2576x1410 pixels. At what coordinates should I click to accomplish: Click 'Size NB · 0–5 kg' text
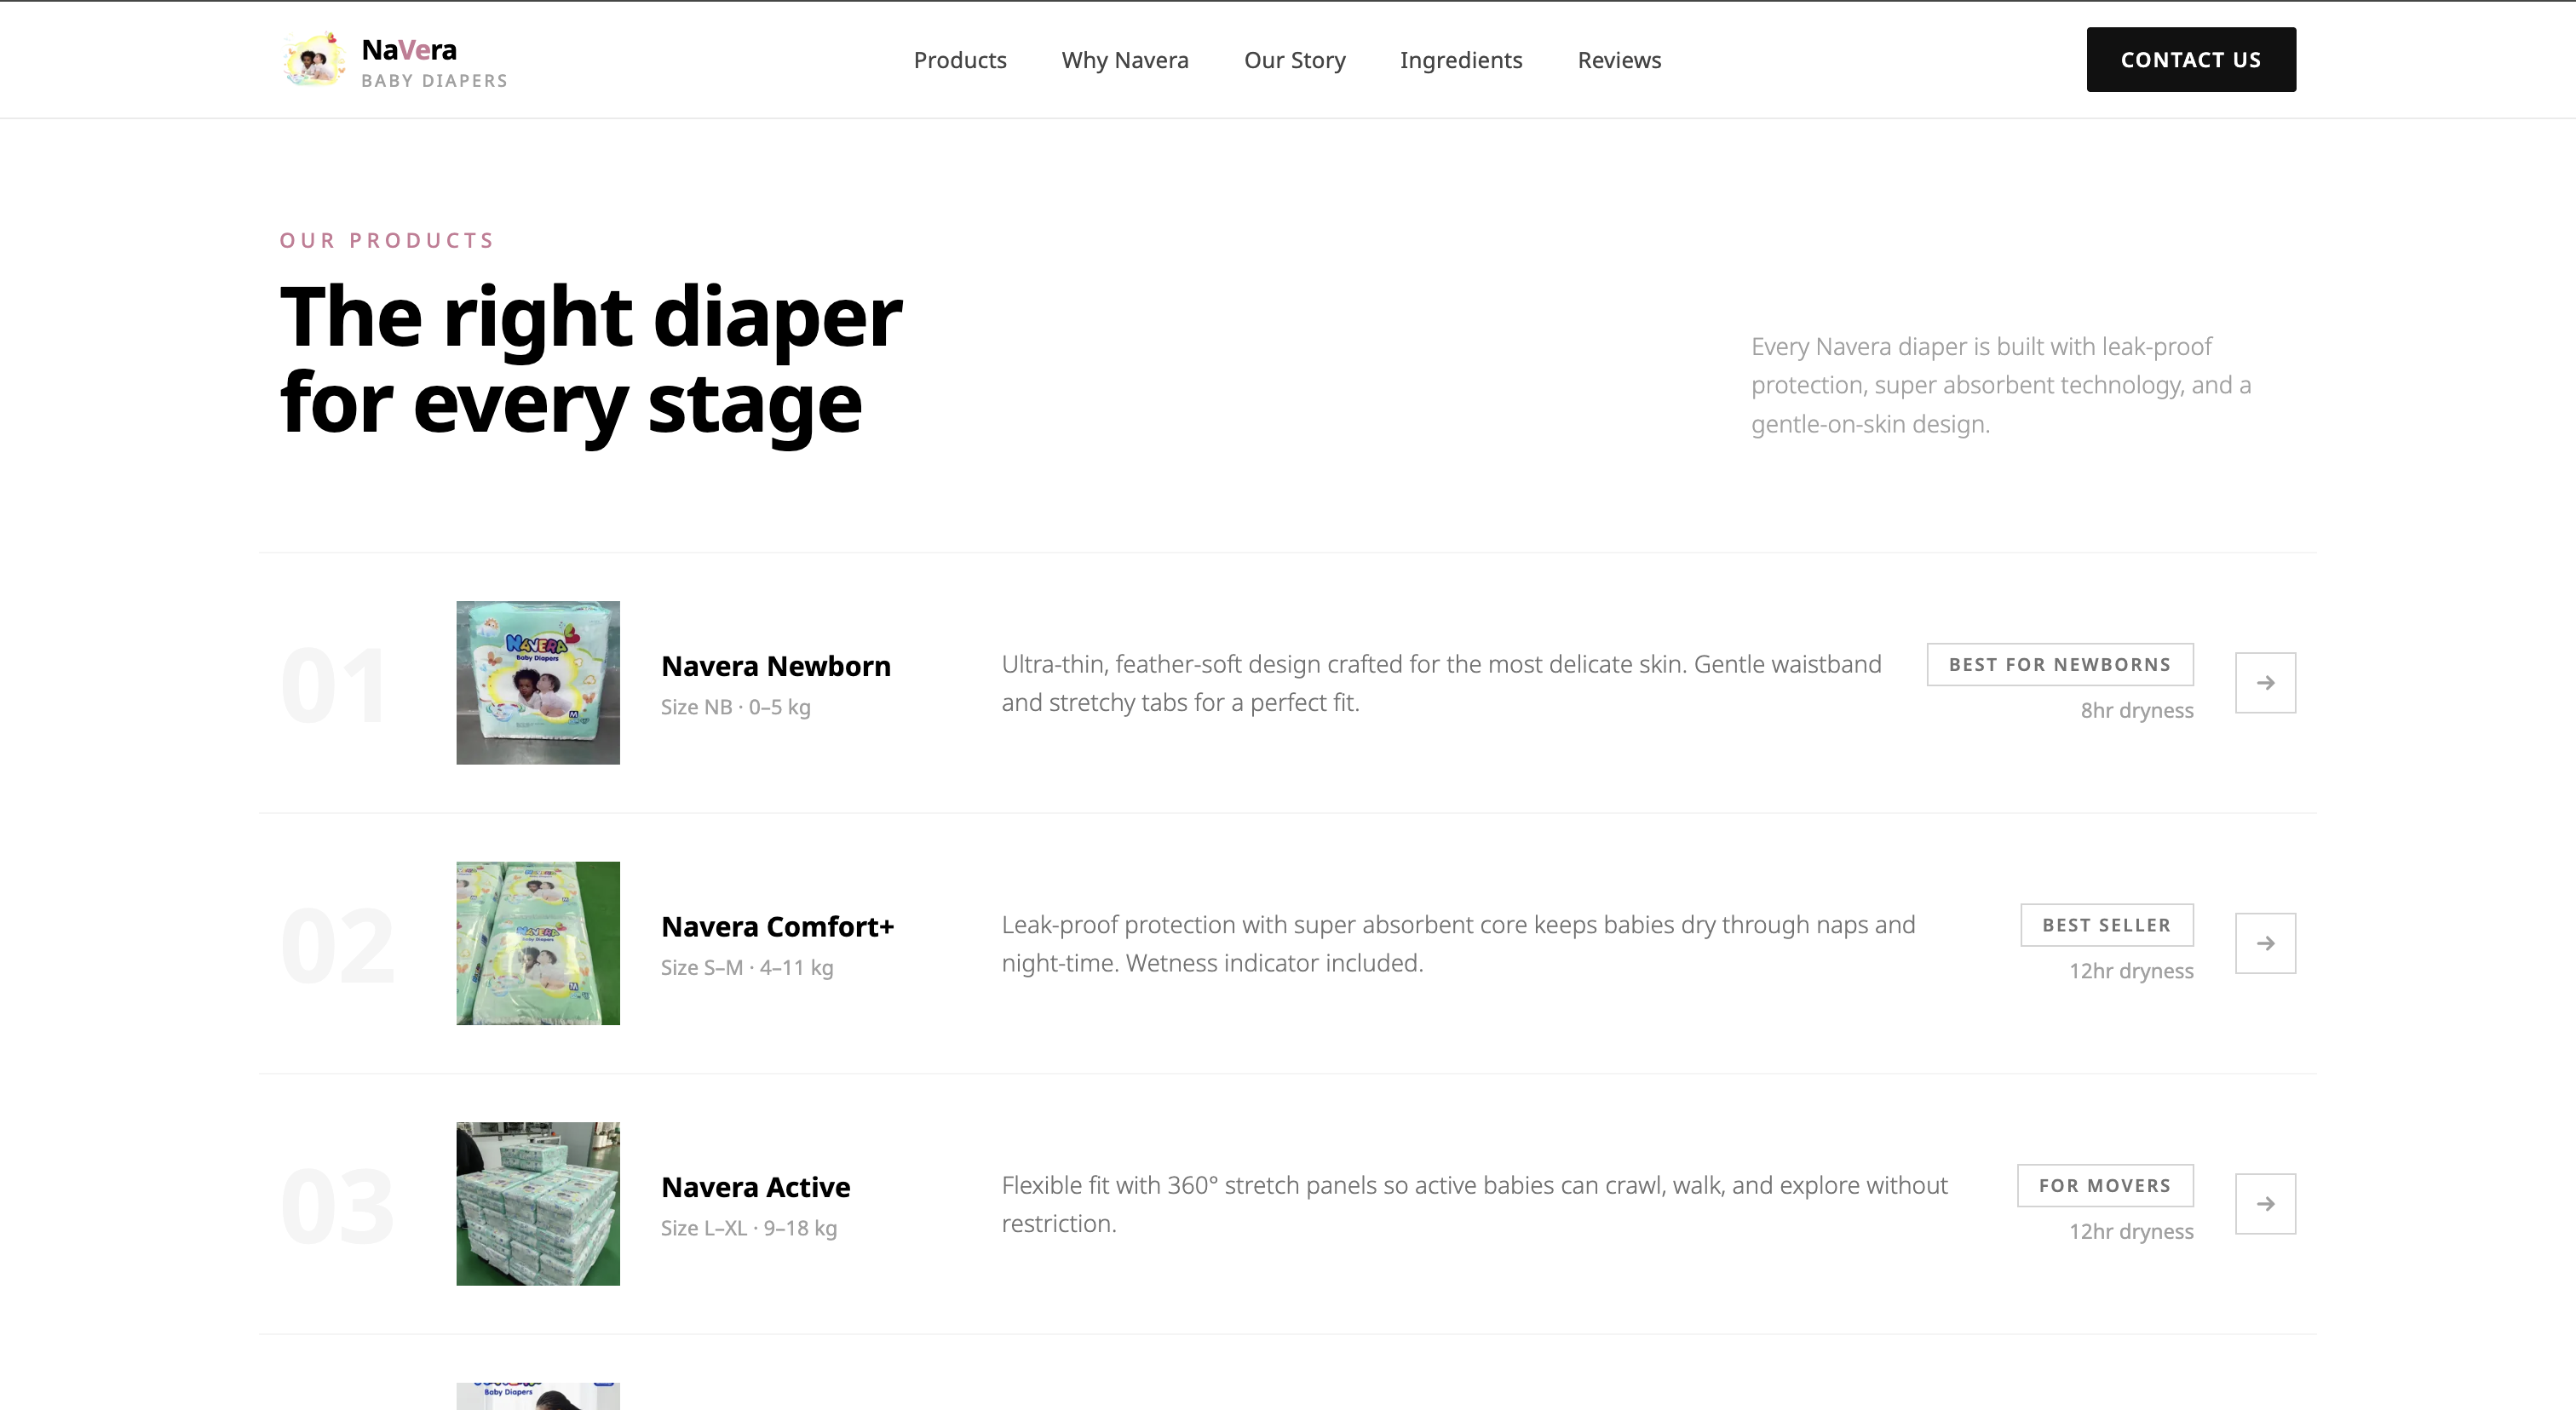pyautogui.click(x=736, y=708)
